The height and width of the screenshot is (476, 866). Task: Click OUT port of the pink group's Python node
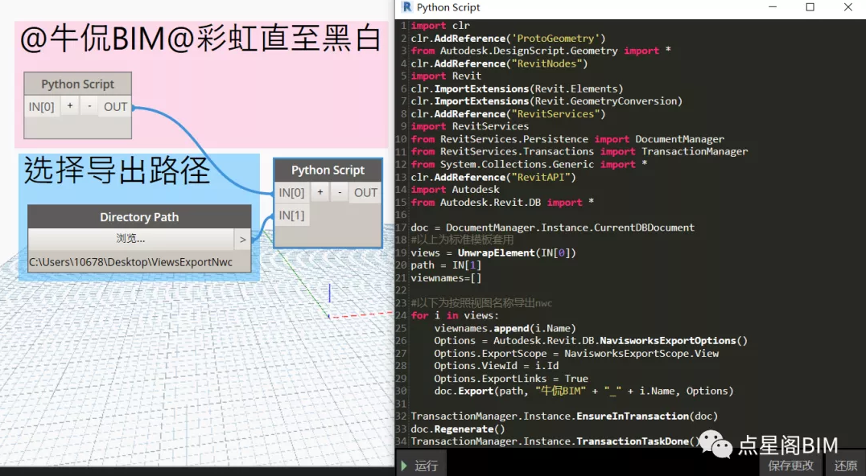click(115, 106)
